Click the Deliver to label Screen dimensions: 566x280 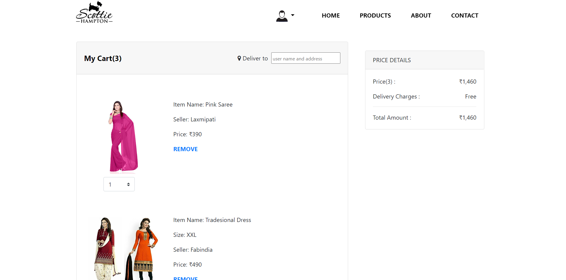point(255,58)
